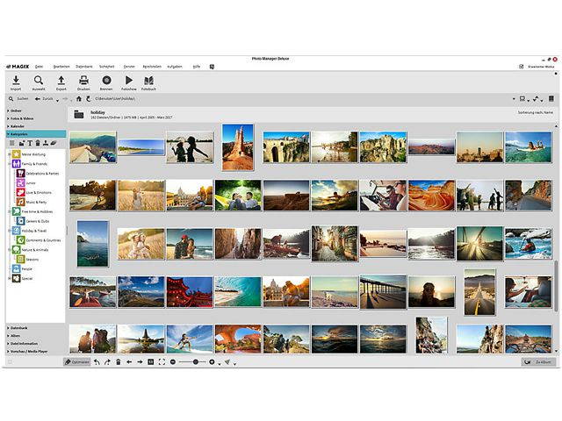Image resolution: width=562 pixels, height=421 pixels.
Task: Click the Import toolbar icon
Action: pos(16,80)
